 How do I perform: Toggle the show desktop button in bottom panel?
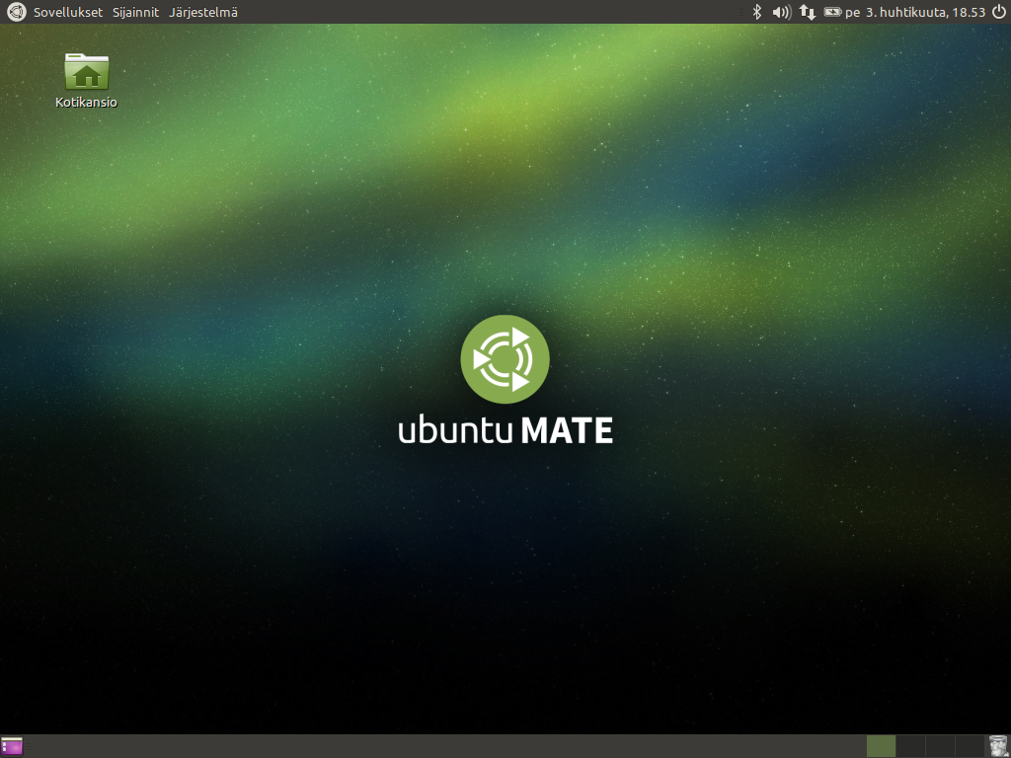click(x=12, y=746)
